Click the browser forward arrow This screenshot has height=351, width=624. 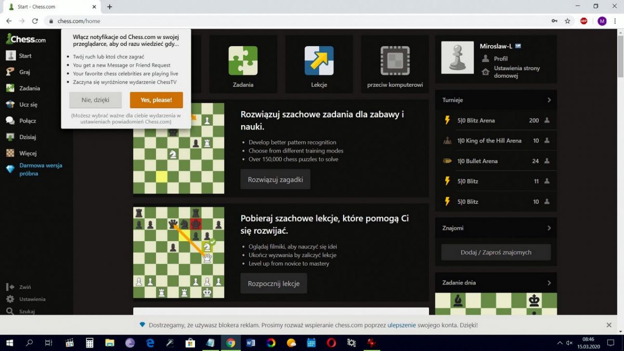[x=22, y=21]
